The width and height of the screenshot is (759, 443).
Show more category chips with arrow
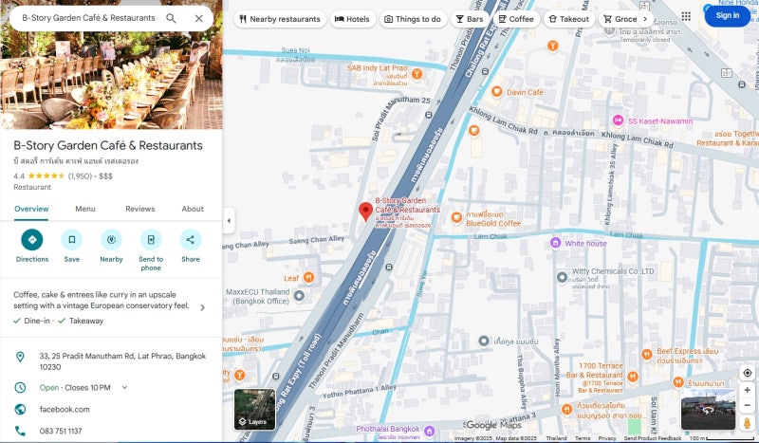(x=645, y=19)
